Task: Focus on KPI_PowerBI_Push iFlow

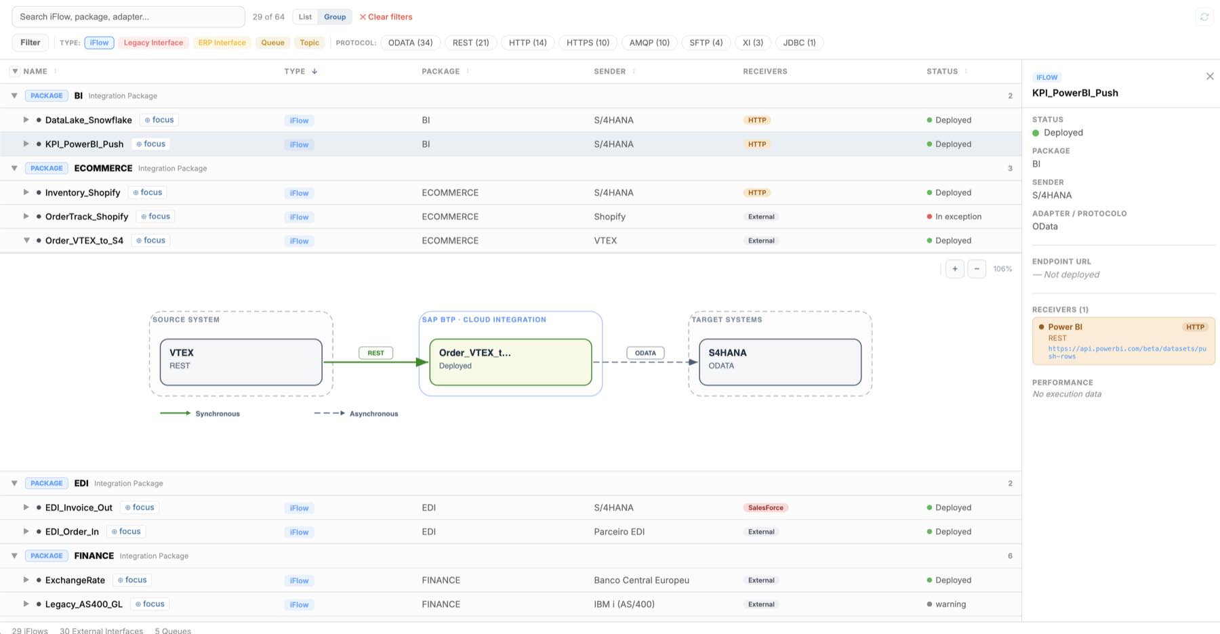Action: pos(150,144)
